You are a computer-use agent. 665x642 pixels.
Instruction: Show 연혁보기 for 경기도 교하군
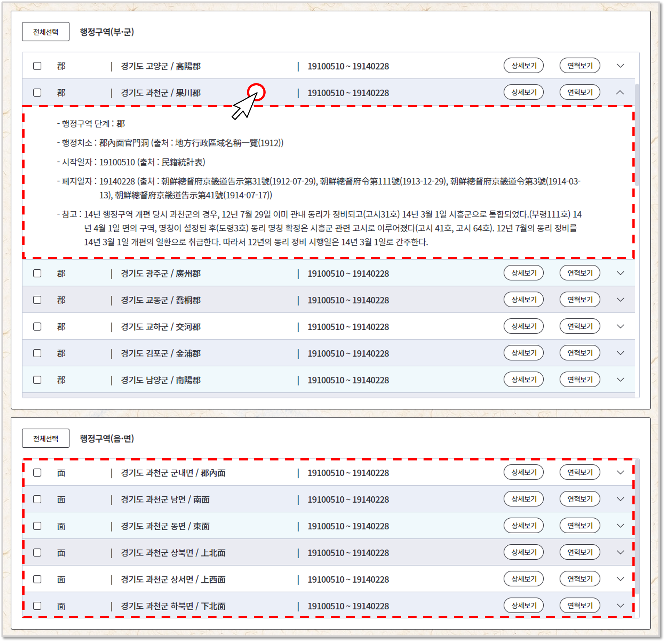pyautogui.click(x=580, y=326)
